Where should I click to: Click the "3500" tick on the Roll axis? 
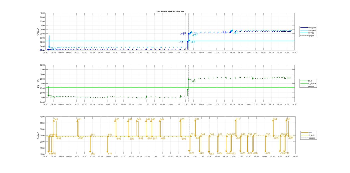point(42,123)
